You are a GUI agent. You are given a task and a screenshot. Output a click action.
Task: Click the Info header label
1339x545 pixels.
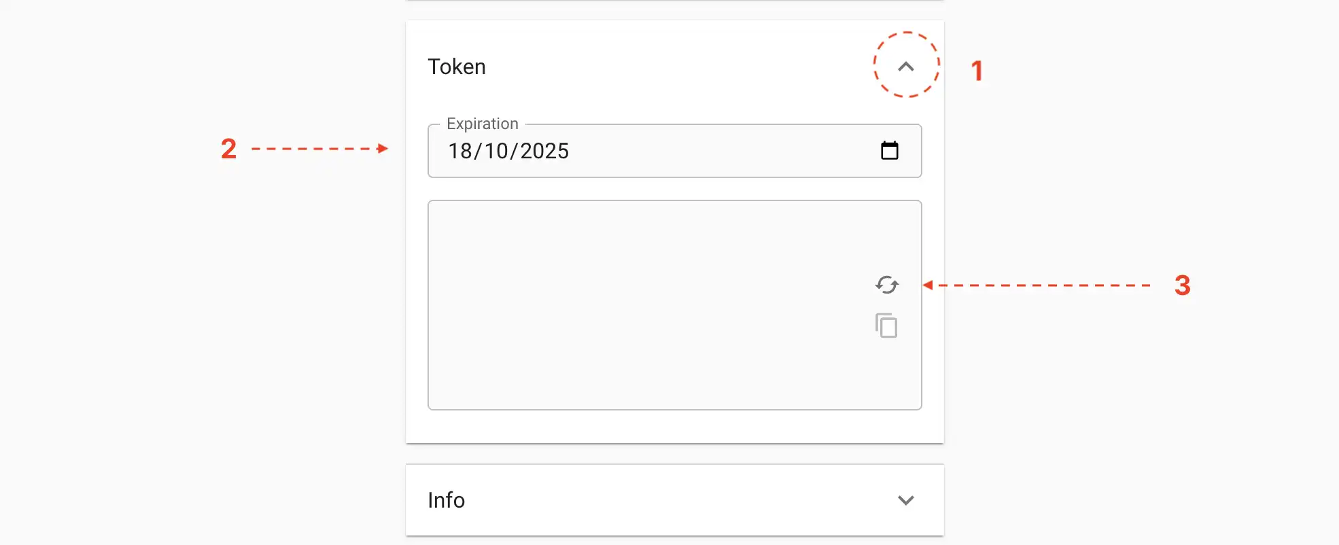(446, 501)
